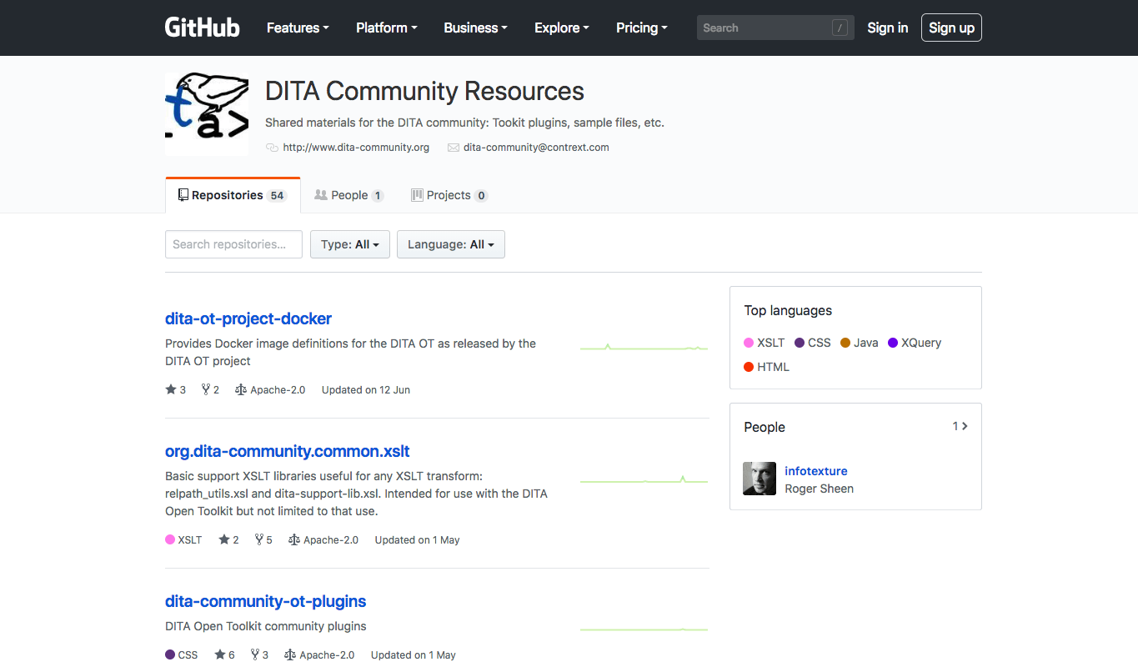Image resolution: width=1138 pixels, height=667 pixels.
Task: Switch to the People tab
Action: coord(349,194)
